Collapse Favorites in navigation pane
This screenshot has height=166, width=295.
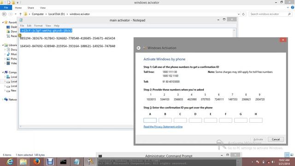(x=3, y=23)
